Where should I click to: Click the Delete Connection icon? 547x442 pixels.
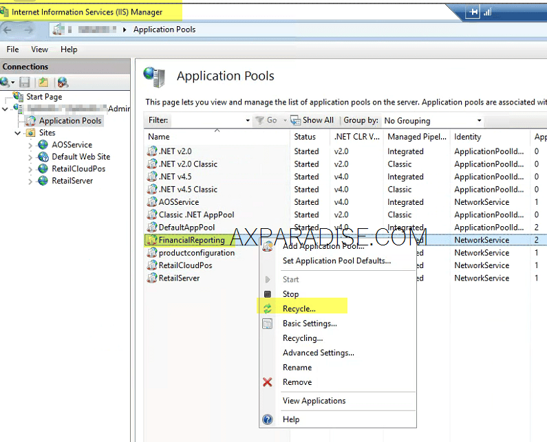click(x=63, y=82)
